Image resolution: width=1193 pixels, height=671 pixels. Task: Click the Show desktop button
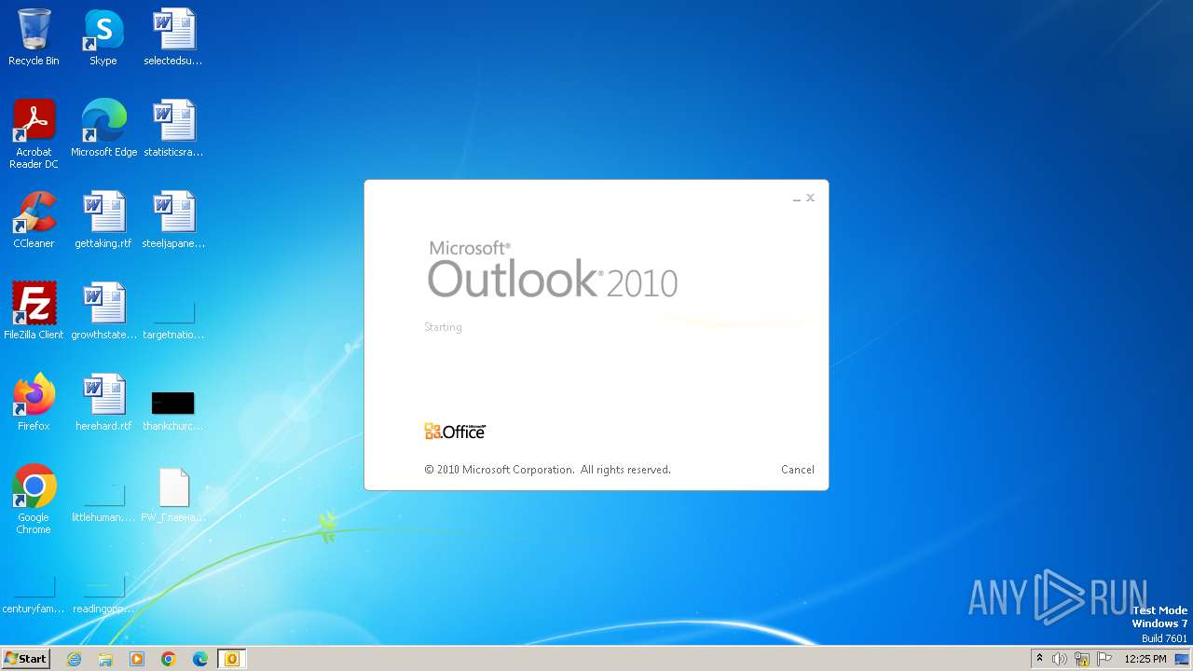coord(1182,659)
